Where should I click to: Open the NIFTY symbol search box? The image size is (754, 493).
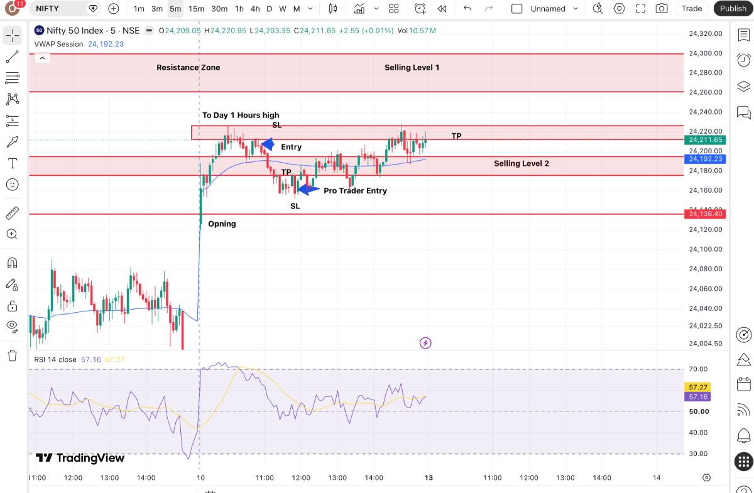pyautogui.click(x=65, y=9)
